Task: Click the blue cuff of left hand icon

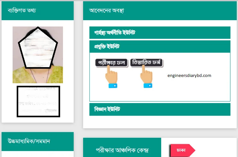Action: point(113,85)
